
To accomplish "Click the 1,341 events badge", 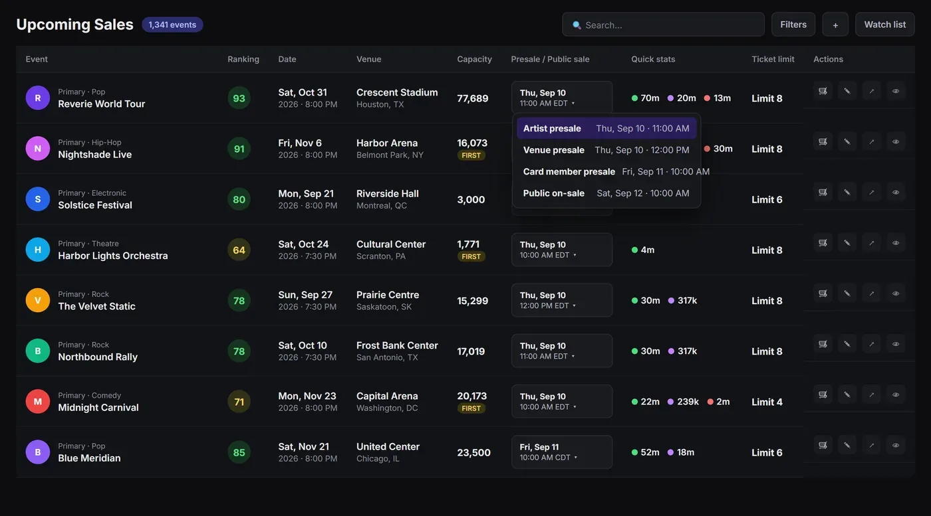I will point(172,25).
